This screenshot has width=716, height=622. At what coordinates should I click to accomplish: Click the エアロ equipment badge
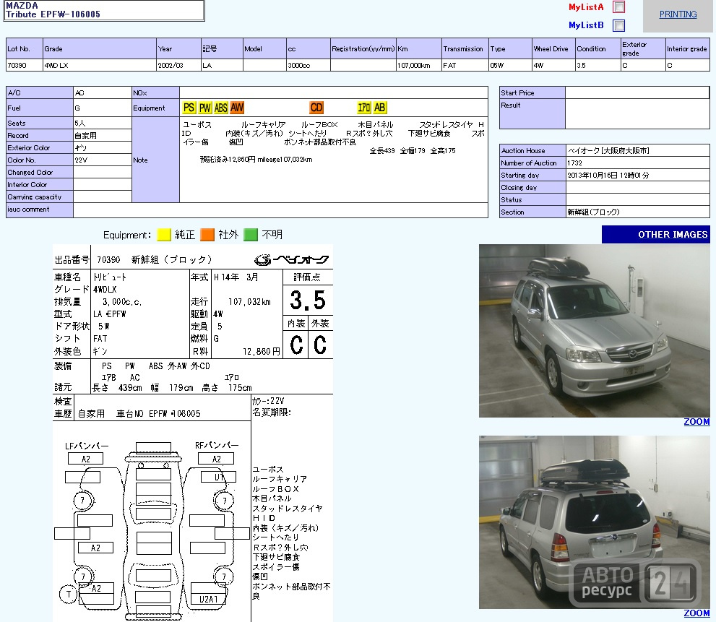click(364, 108)
